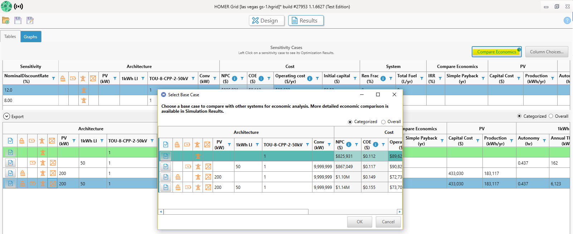Image resolution: width=573 pixels, height=234 pixels.
Task: Open the NominalDiscountRate column filter
Action: pos(53,78)
